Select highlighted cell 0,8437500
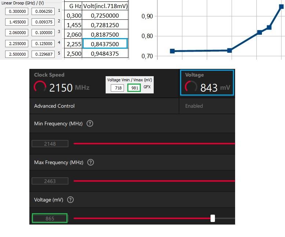The image size is (285, 237). point(105,43)
